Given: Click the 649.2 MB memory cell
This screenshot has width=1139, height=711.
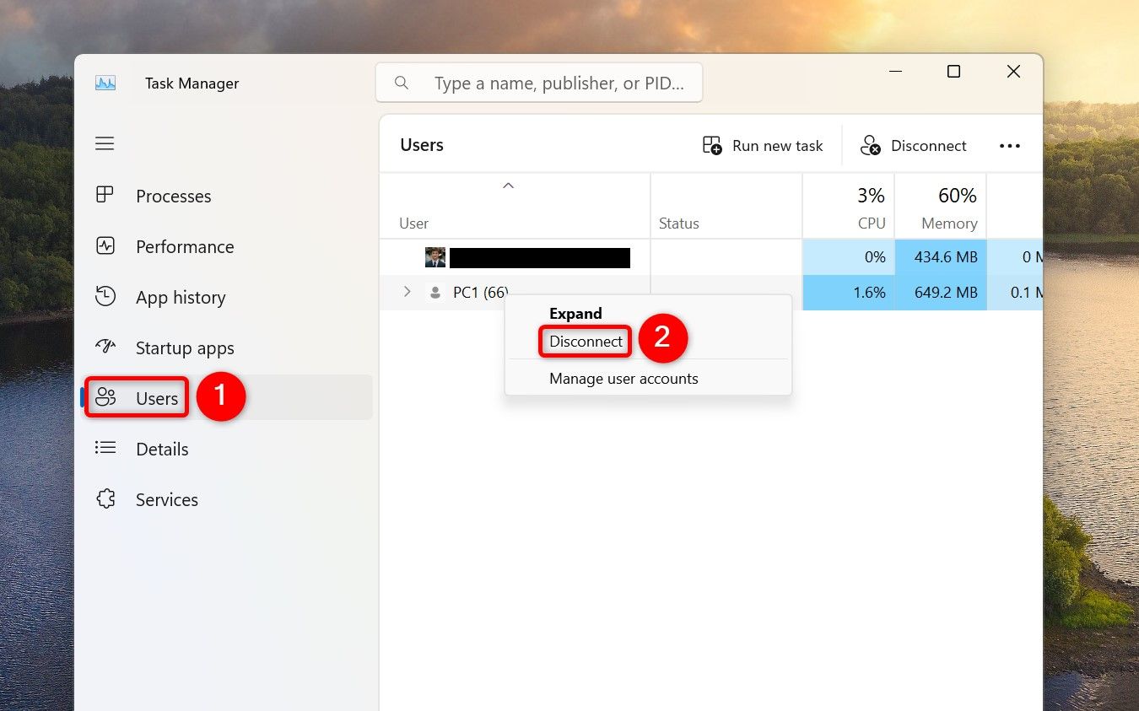Looking at the screenshot, I should (x=941, y=293).
